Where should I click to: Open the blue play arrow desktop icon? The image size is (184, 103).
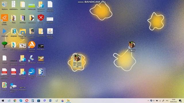[5, 31]
